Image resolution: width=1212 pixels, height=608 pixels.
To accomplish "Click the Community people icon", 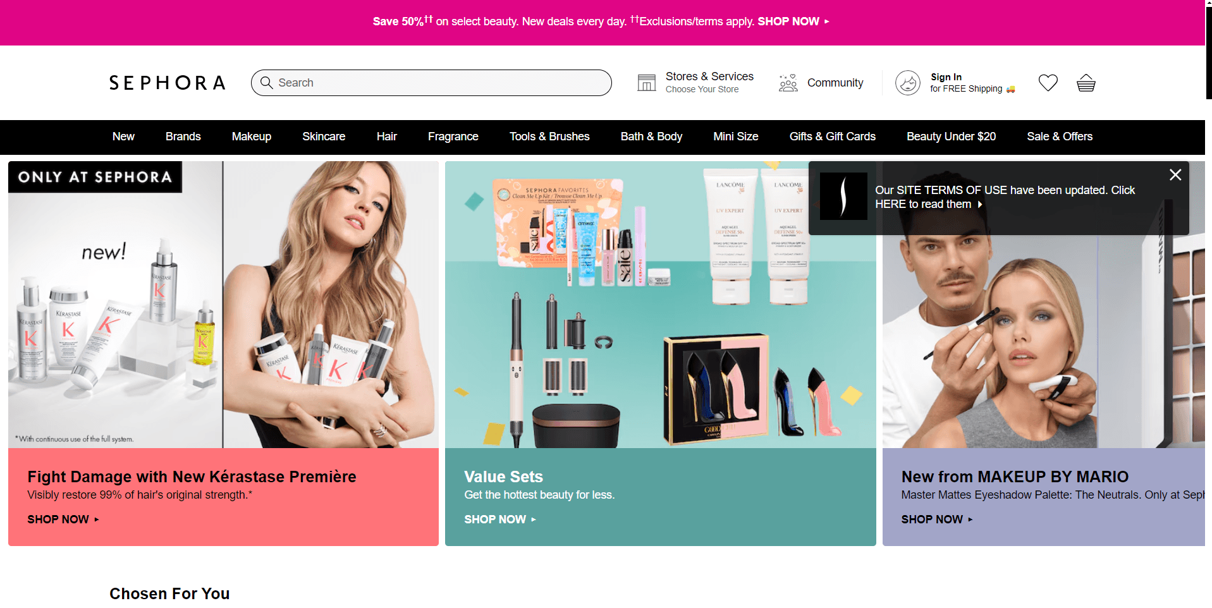I will (788, 83).
